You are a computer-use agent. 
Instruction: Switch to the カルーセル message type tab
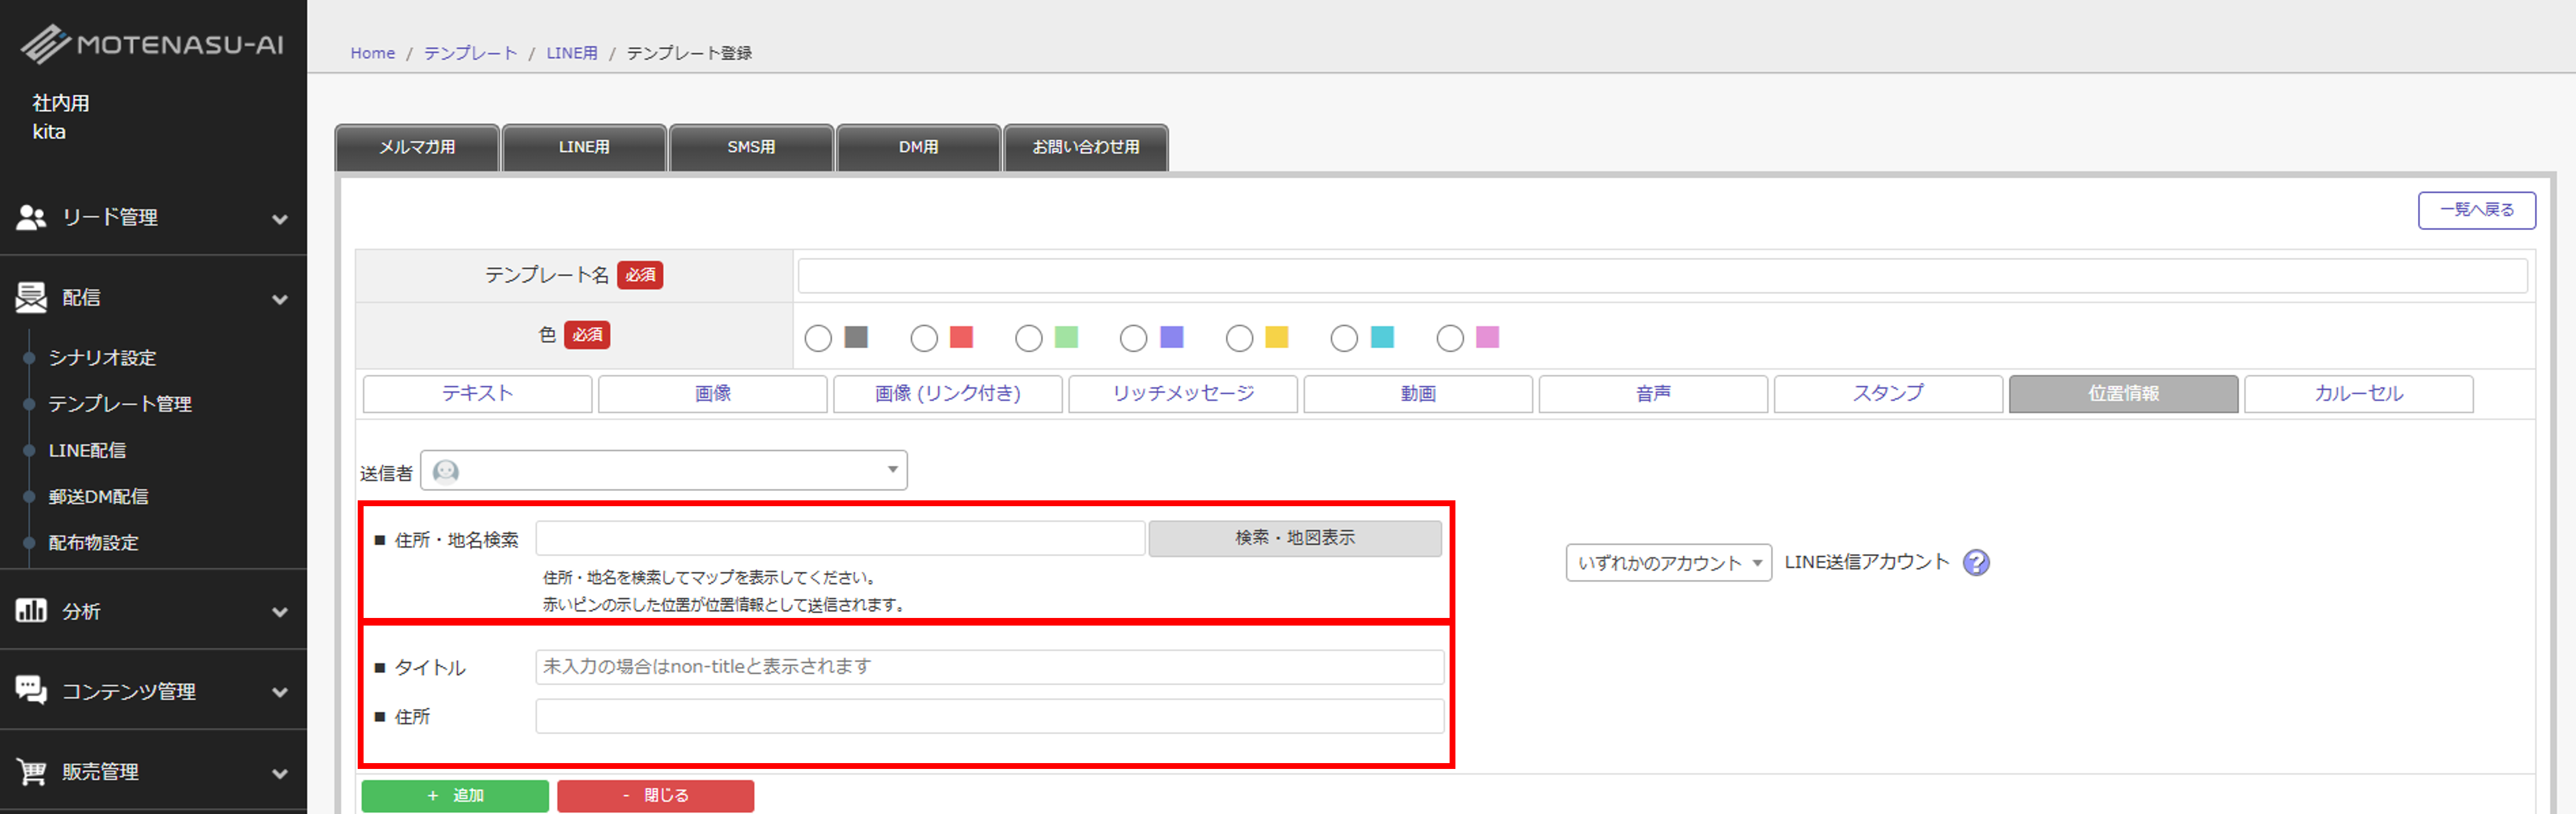tap(2358, 394)
